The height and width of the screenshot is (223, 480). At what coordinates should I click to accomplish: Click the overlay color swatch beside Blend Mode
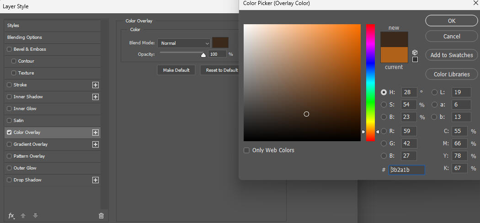[220, 43]
